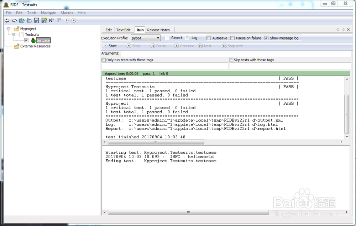The height and width of the screenshot is (226, 356).
Task: Click the External Resources folder icon
Action: click(x=17, y=46)
